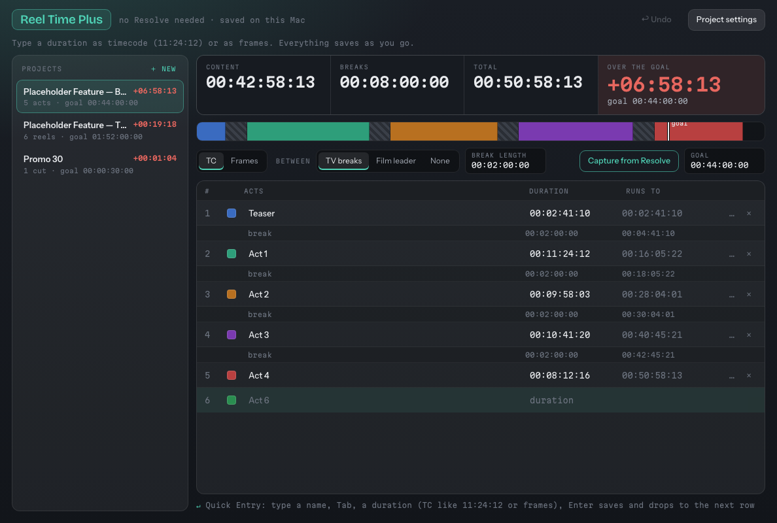Edit the Goal timecode field
Viewport: 777px width, 523px height.
pyautogui.click(x=725, y=161)
